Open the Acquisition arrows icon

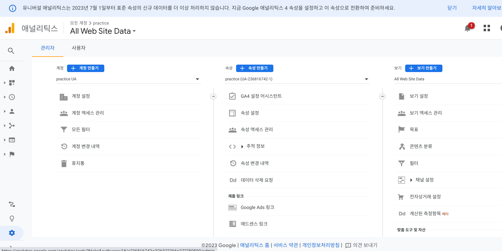(12, 125)
